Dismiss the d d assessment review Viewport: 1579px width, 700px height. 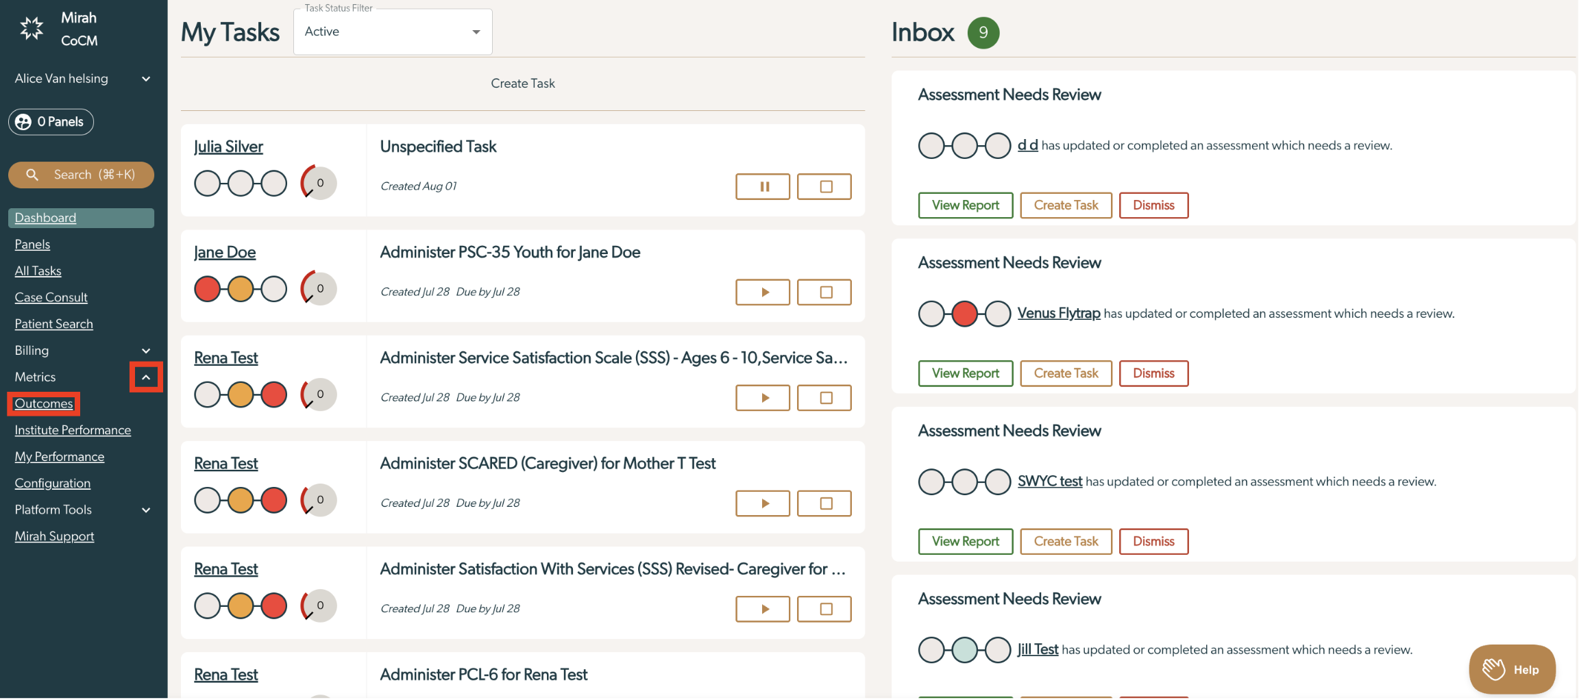(1153, 205)
